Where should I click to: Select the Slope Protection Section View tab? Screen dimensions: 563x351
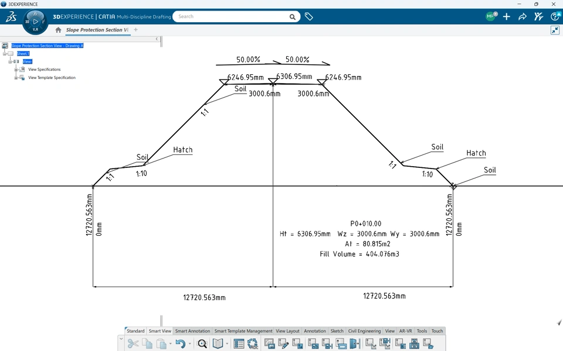[x=97, y=30]
